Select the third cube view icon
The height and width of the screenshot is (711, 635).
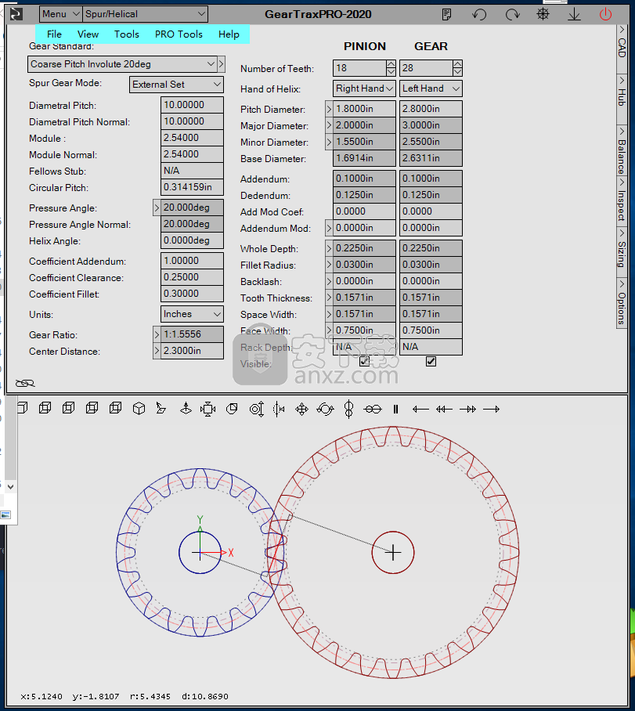click(x=68, y=408)
